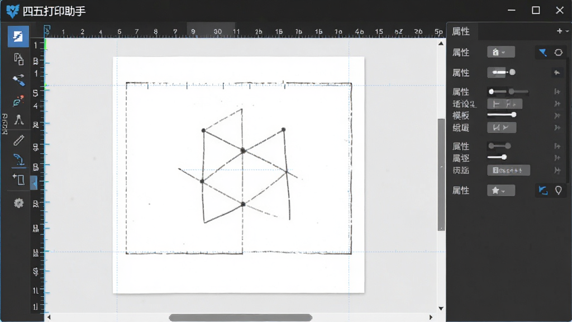Image resolution: width=572 pixels, height=322 pixels.
Task: Click the plus icon in panel header
Action: (x=559, y=31)
